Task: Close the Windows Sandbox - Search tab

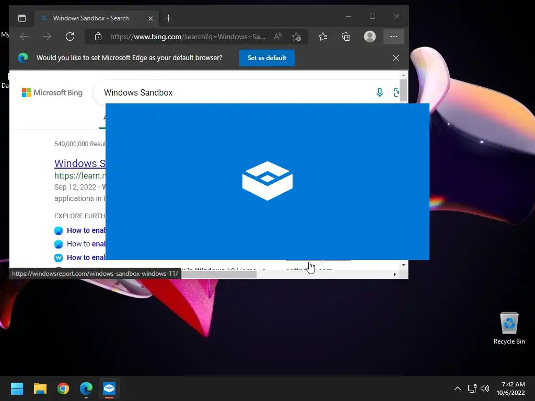Action: [150, 18]
